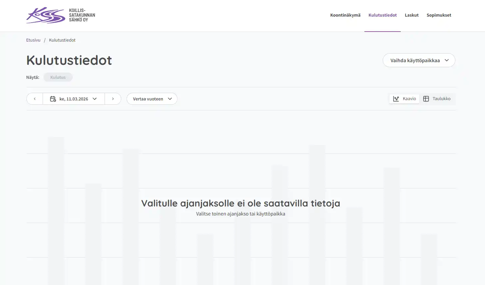This screenshot has height=285, width=485.
Task: Toggle the Kulutus display pill
Action: pos(58,77)
